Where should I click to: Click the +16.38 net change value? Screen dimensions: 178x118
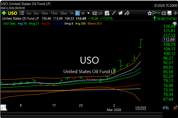tap(93, 18)
